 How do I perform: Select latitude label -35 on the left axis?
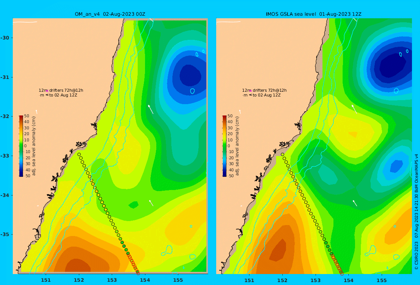[5, 235]
